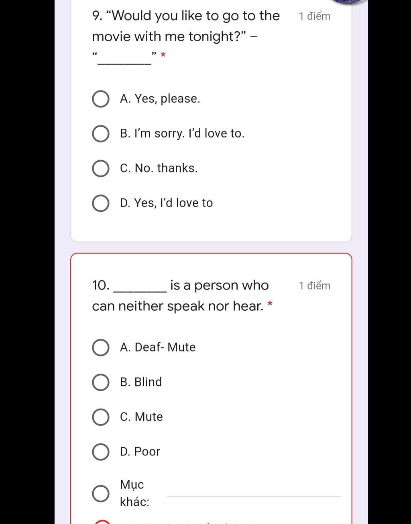Select the 'B. Blind' radio button
411x524 pixels.
click(101, 382)
